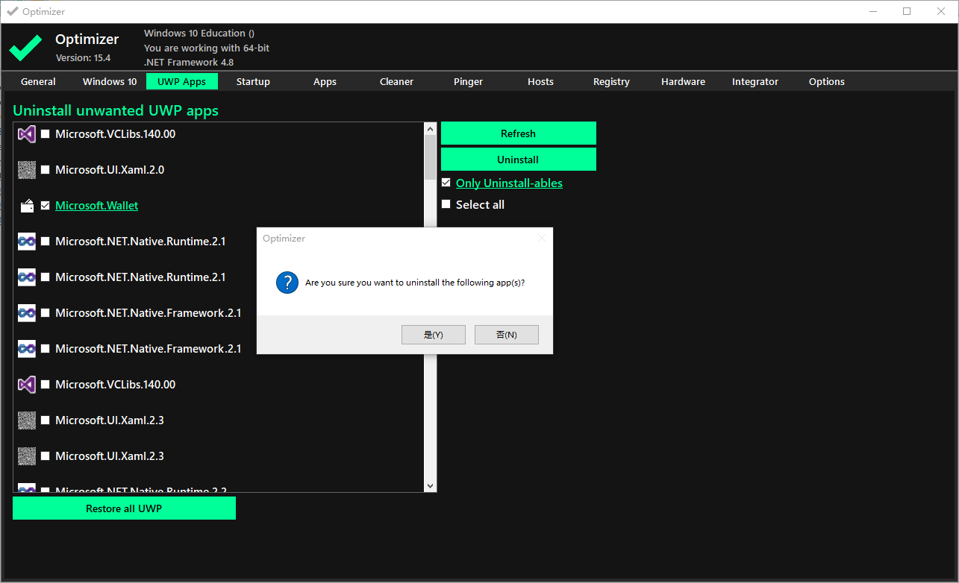
Task: Select the Microsoft.Wallet label
Action: [x=97, y=206]
